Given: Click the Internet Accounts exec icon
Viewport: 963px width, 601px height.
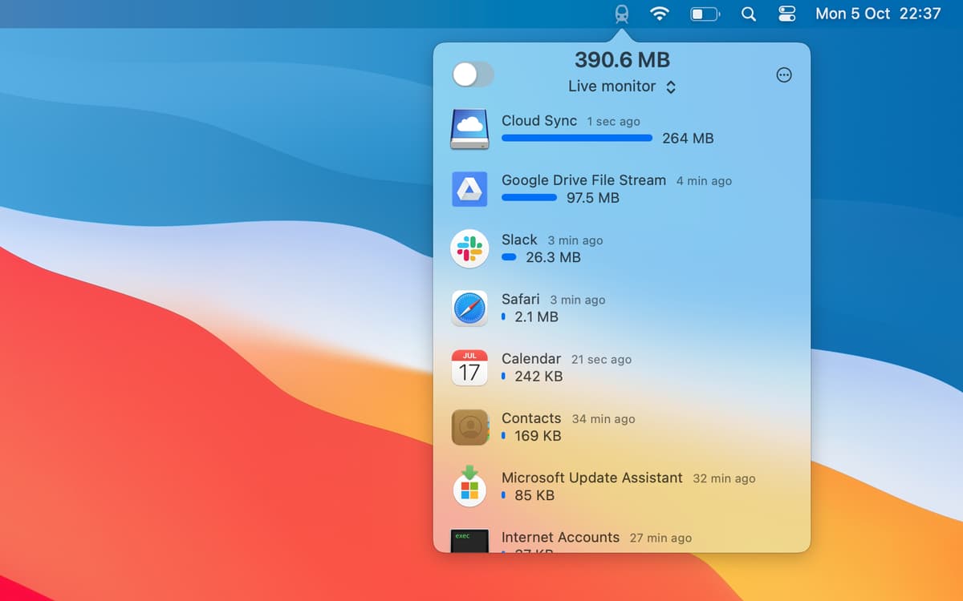Looking at the screenshot, I should [x=469, y=540].
